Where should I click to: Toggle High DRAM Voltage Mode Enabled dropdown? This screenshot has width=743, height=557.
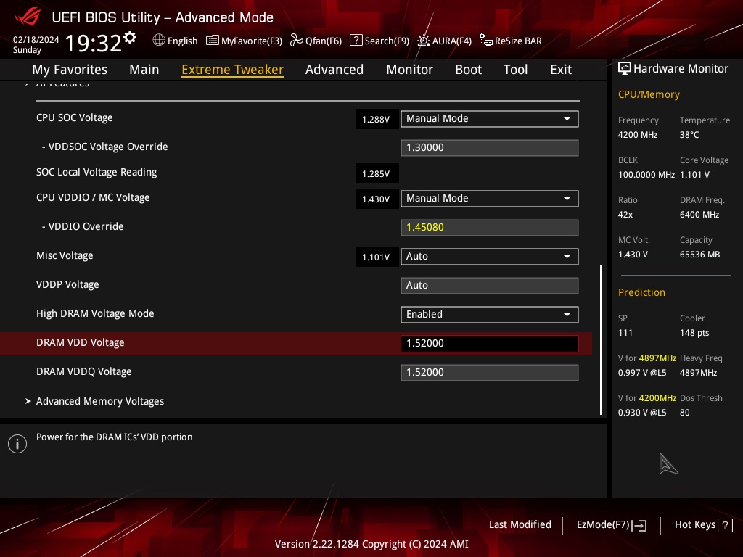[490, 315]
